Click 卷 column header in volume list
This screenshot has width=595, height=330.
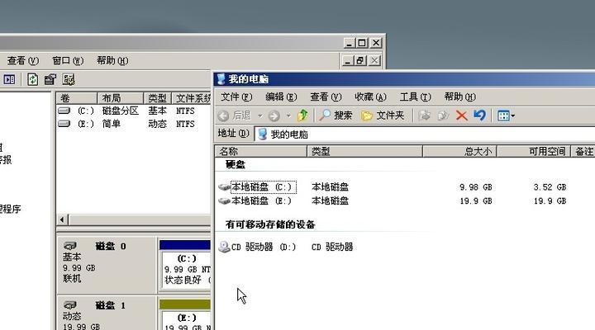(77, 98)
